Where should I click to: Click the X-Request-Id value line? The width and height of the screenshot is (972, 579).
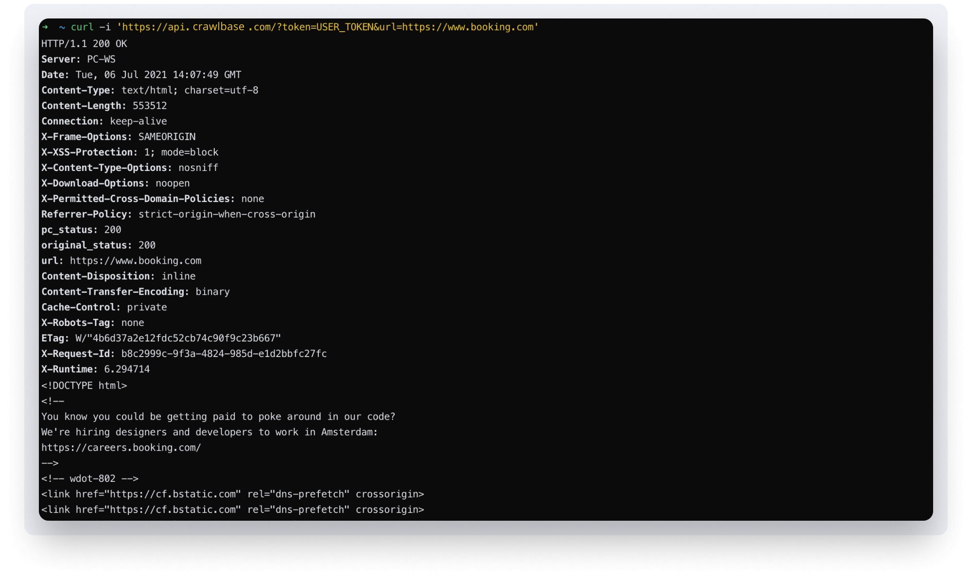(x=184, y=354)
